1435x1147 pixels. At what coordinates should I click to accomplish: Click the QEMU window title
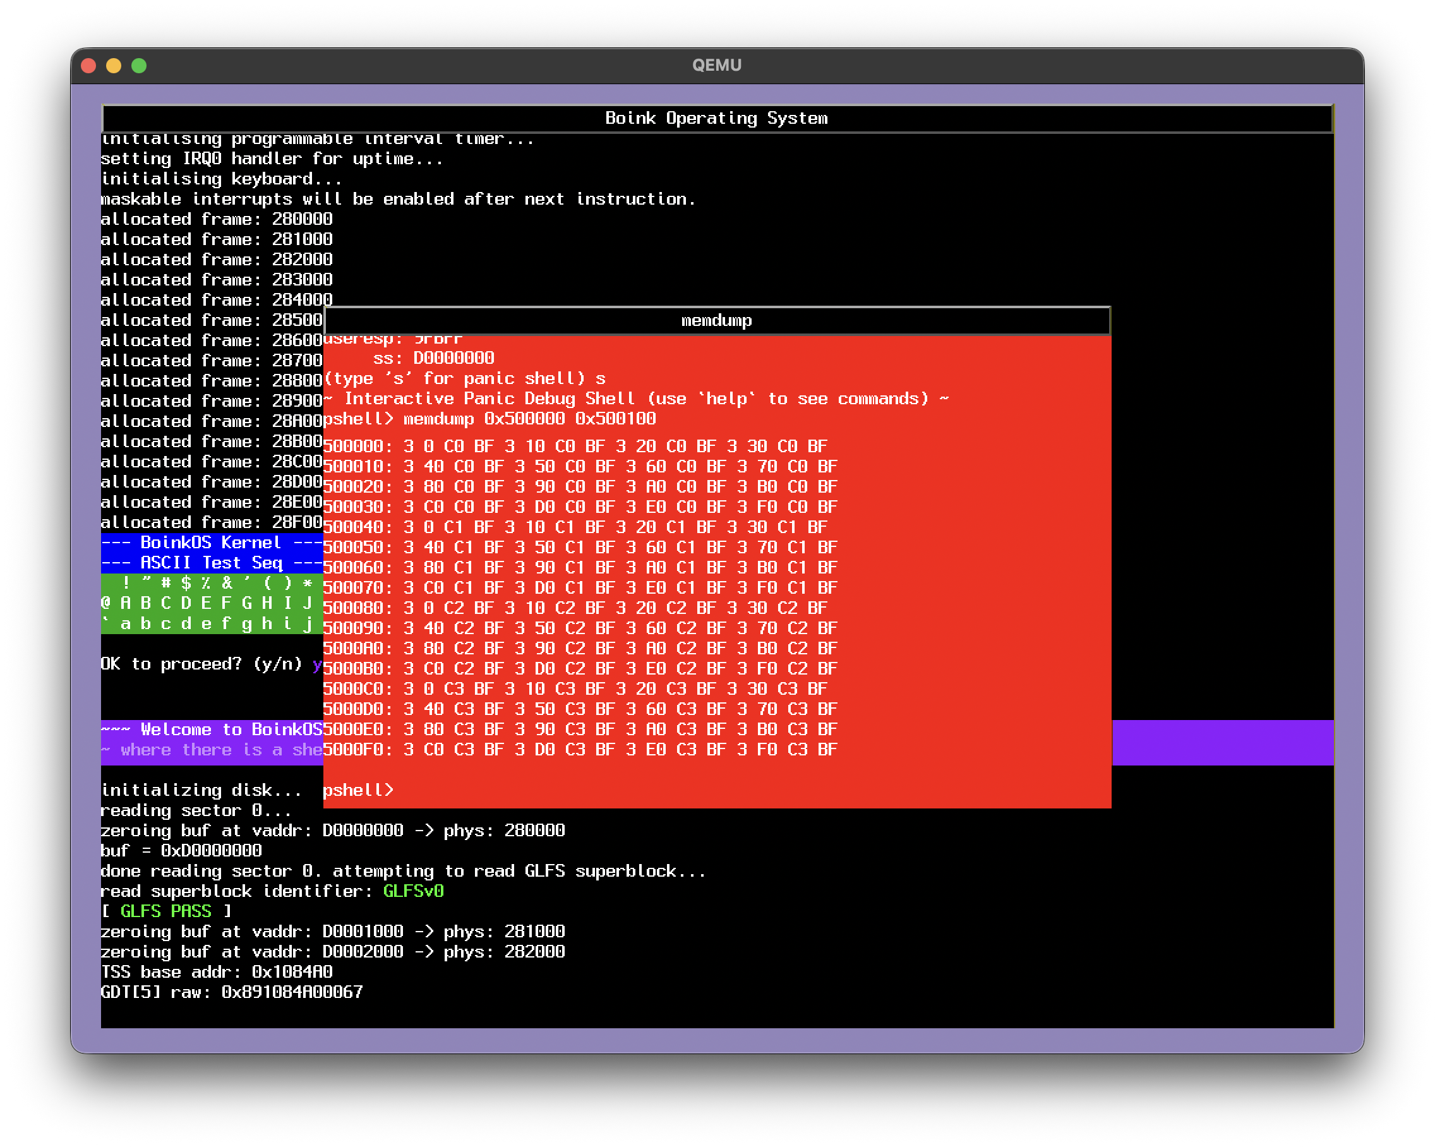tap(717, 65)
